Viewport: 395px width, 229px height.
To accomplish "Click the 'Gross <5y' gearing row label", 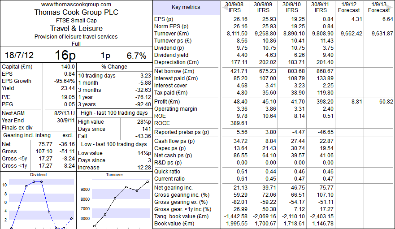I will (14, 159).
